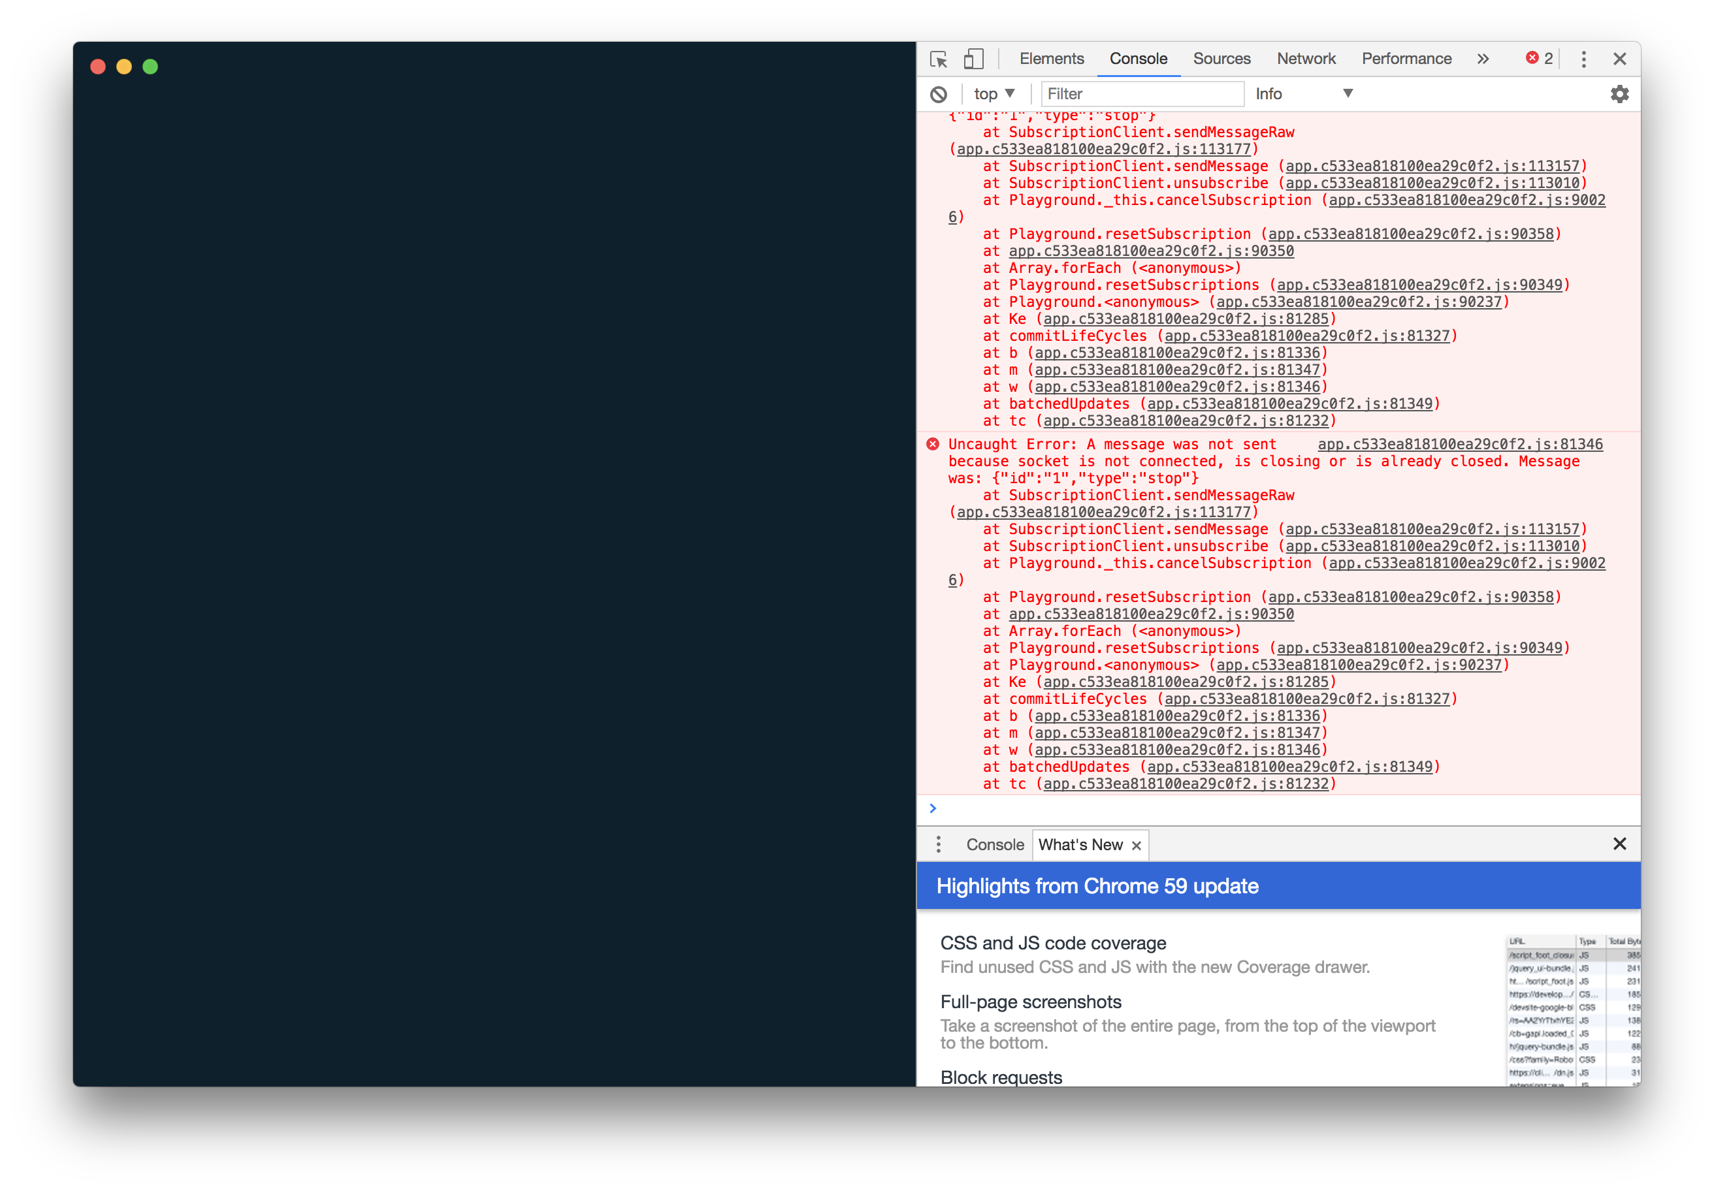This screenshot has height=1191, width=1714.
Task: Open the top execution context dropdown
Action: pos(994,94)
